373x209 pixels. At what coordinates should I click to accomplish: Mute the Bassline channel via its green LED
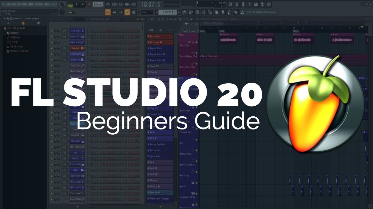point(52,48)
